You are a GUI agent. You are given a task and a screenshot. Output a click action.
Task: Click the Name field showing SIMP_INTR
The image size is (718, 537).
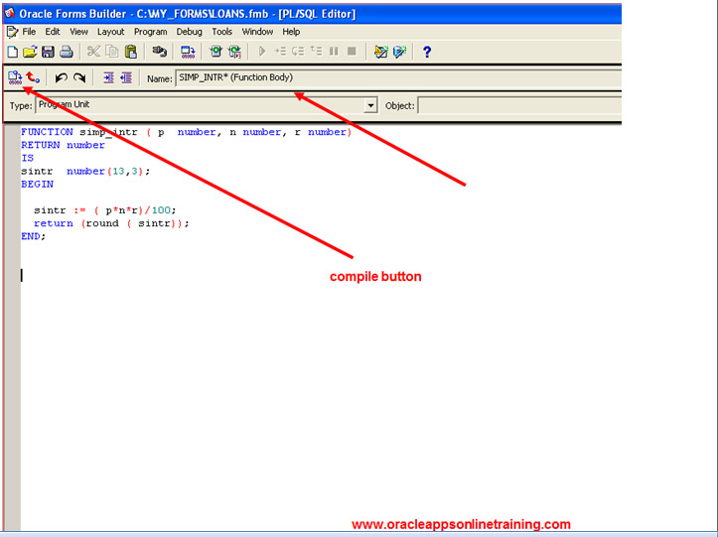pos(397,77)
